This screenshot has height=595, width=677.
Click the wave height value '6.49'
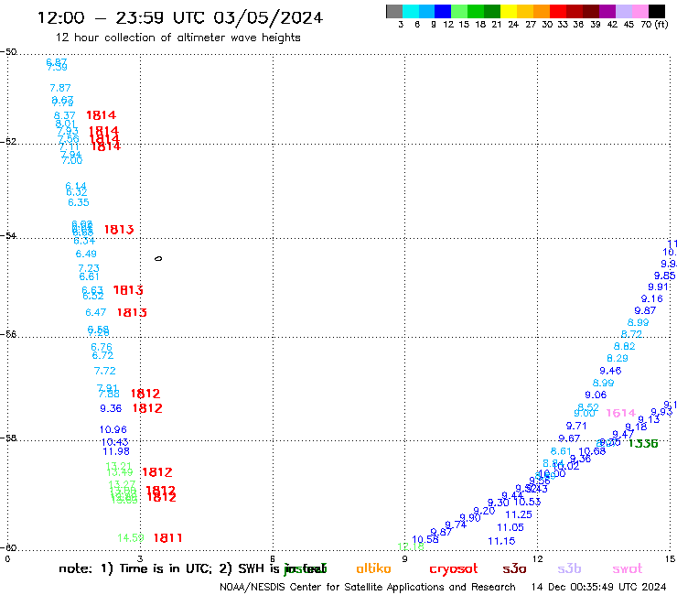pyautogui.click(x=86, y=254)
